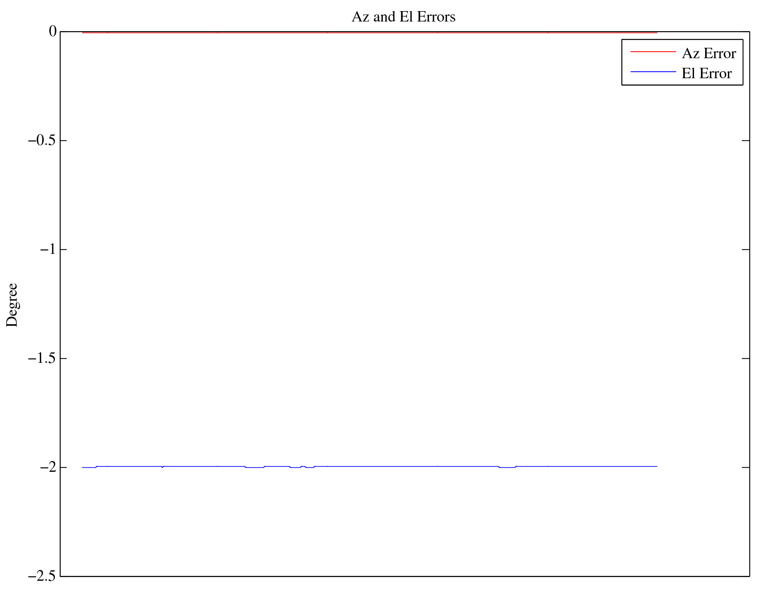This screenshot has height=590, width=760.
Task: Click the −1 y-axis tick label
Action: pos(48,249)
